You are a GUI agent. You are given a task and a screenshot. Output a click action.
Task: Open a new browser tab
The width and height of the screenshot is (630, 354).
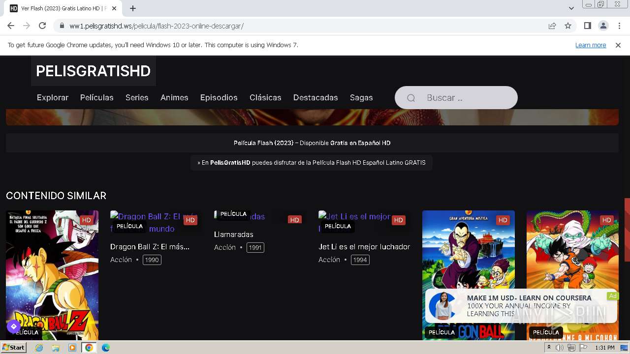(133, 8)
